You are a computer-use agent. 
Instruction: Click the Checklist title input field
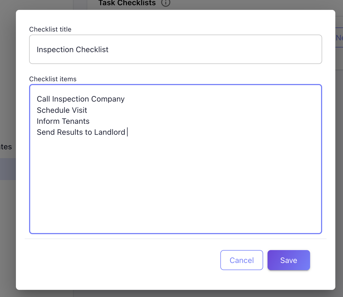pyautogui.click(x=175, y=49)
